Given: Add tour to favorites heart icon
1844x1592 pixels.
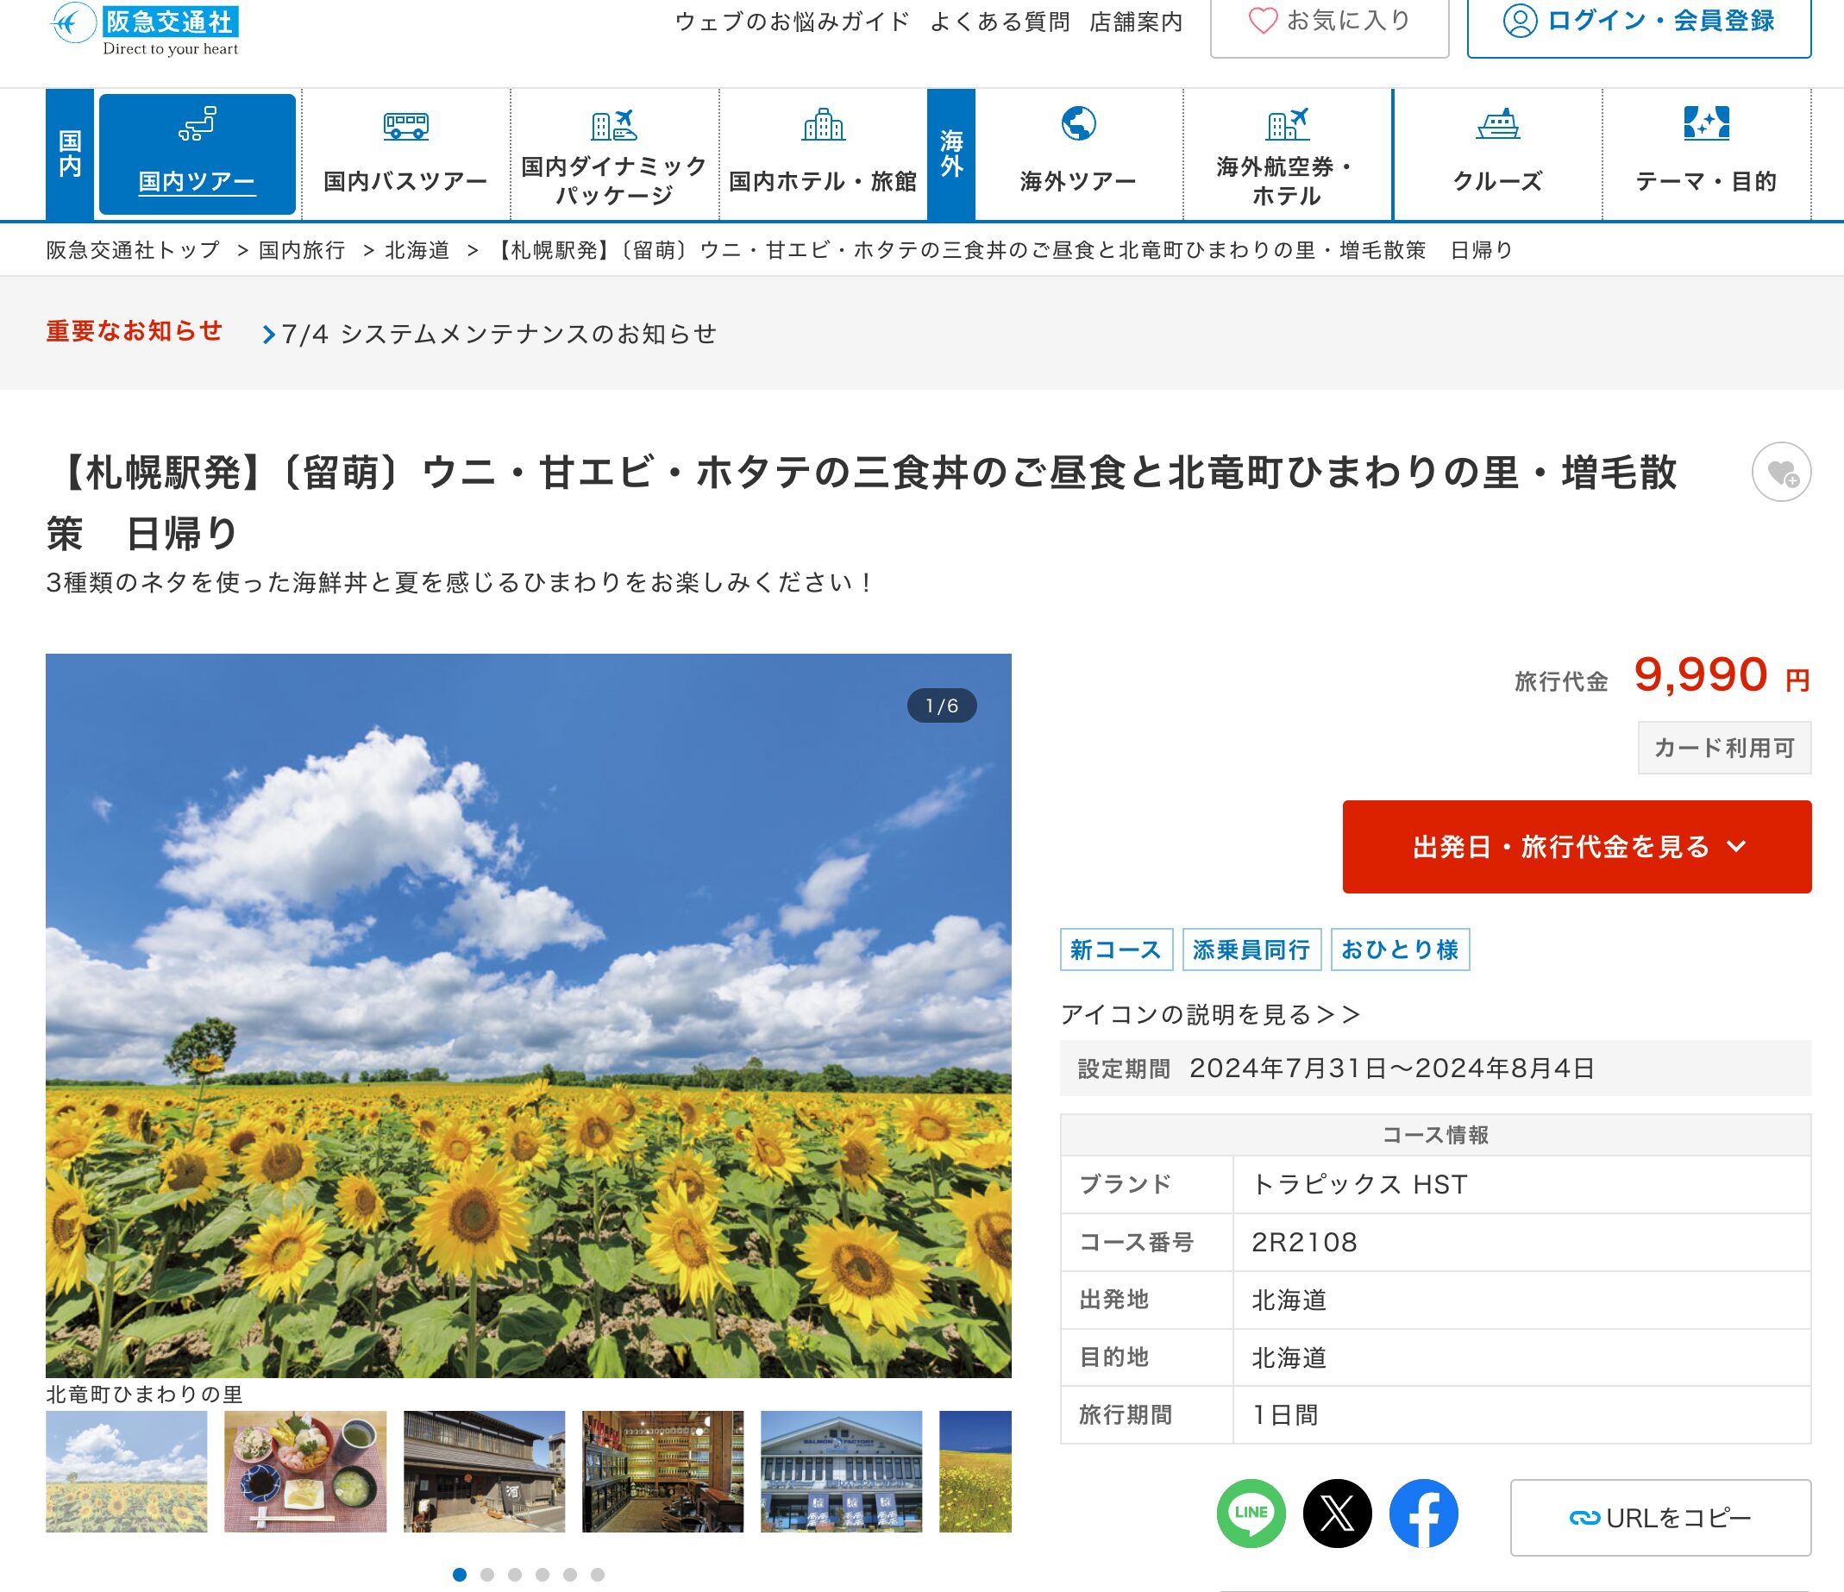Looking at the screenshot, I should click(x=1781, y=473).
